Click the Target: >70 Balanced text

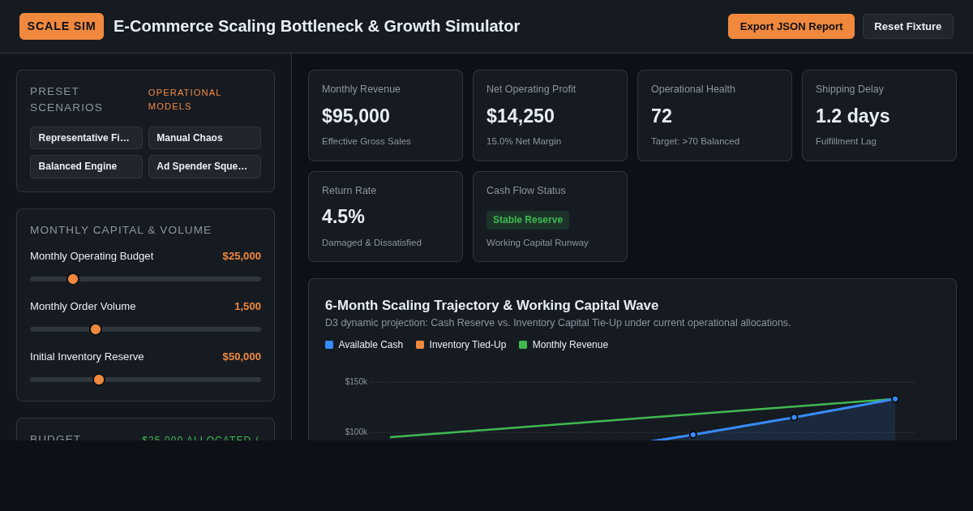tap(695, 141)
